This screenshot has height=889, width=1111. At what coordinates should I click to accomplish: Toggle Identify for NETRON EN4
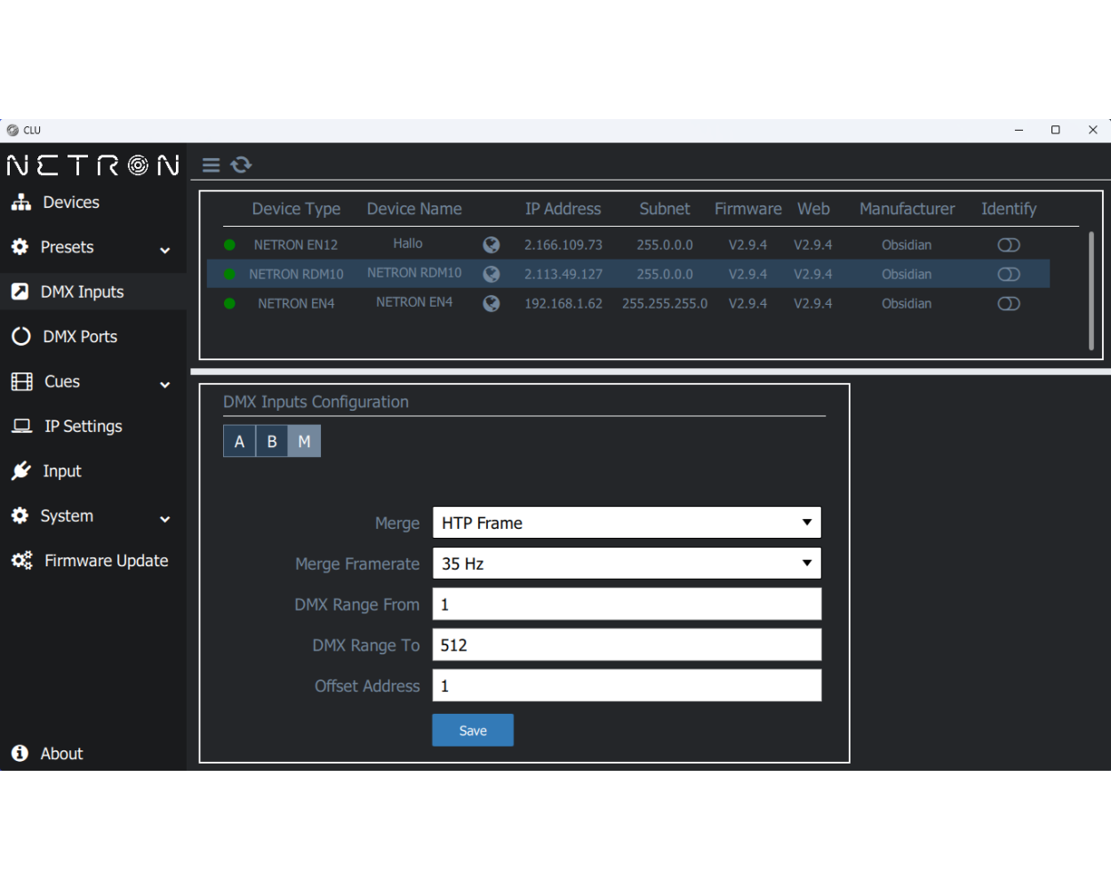1009,303
